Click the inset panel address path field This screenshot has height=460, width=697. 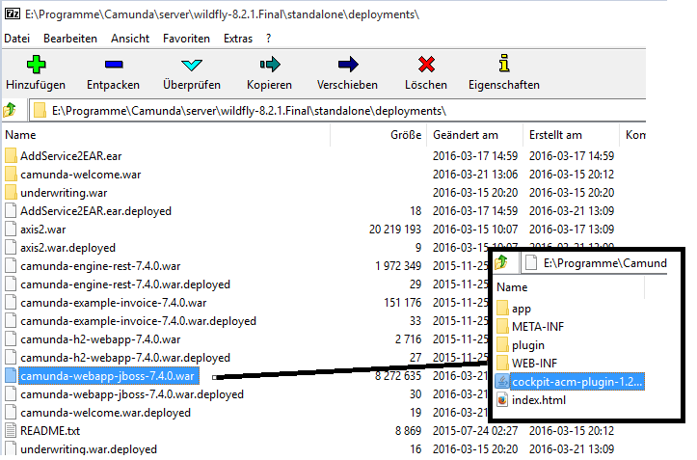[594, 263]
